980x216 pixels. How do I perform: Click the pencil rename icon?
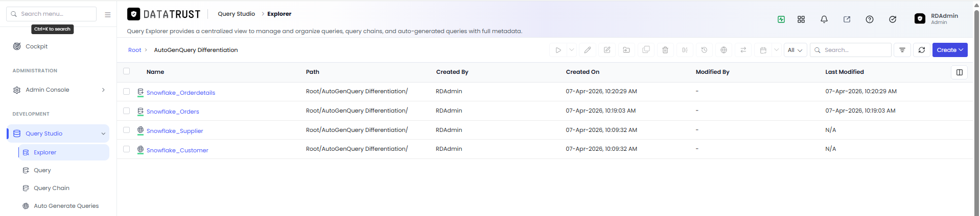point(588,50)
